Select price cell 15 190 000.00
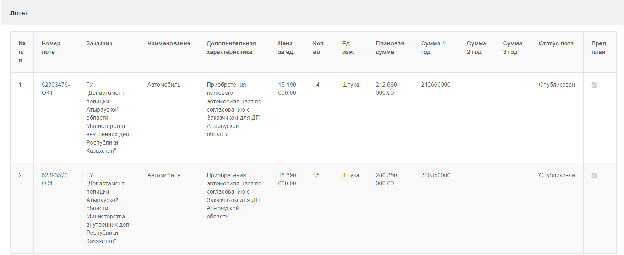Image resolution: width=624 pixels, height=255 pixels. click(x=287, y=89)
